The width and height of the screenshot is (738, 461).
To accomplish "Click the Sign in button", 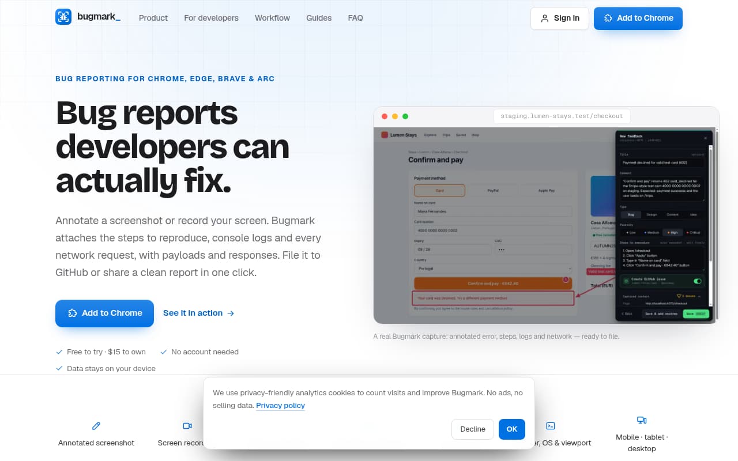I will pos(560,18).
